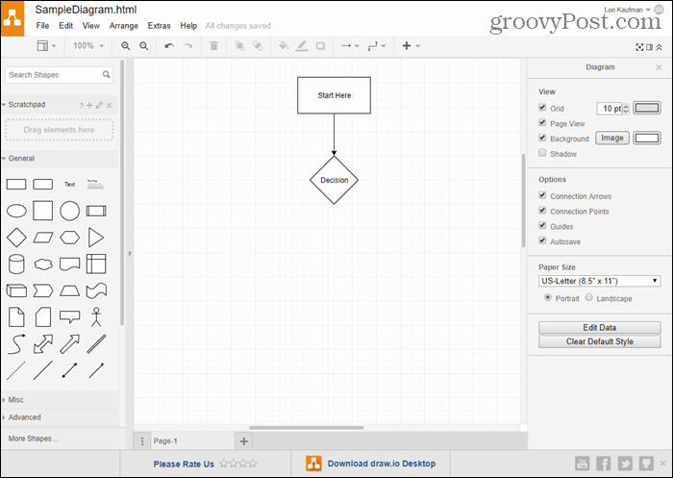Viewport: 673px width, 478px height.
Task: Click the Scratchpad add plus icon
Action: click(89, 105)
